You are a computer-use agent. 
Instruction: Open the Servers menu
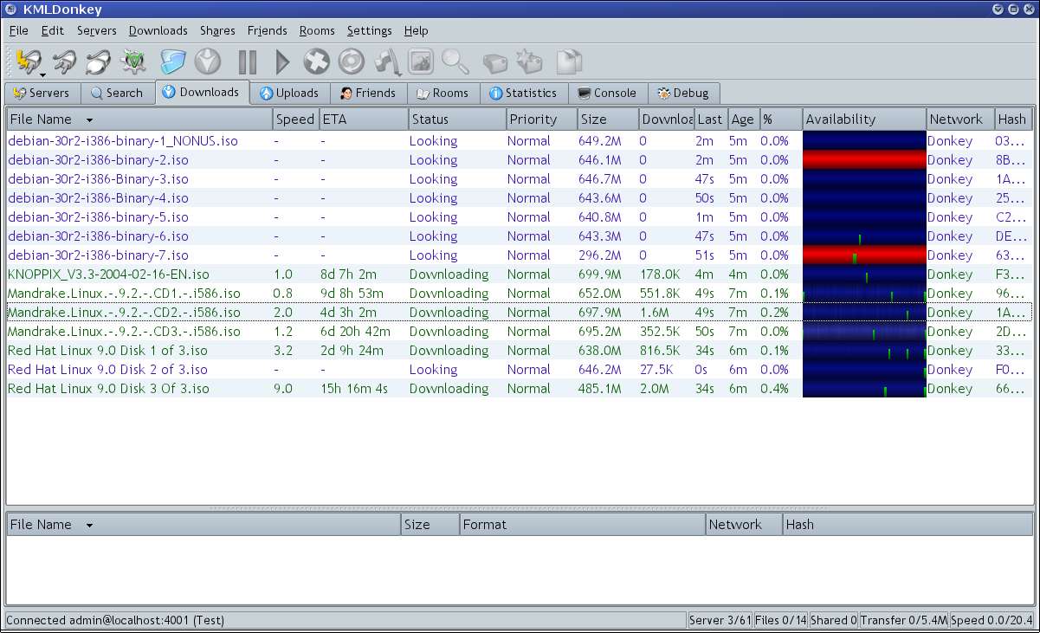(x=97, y=30)
